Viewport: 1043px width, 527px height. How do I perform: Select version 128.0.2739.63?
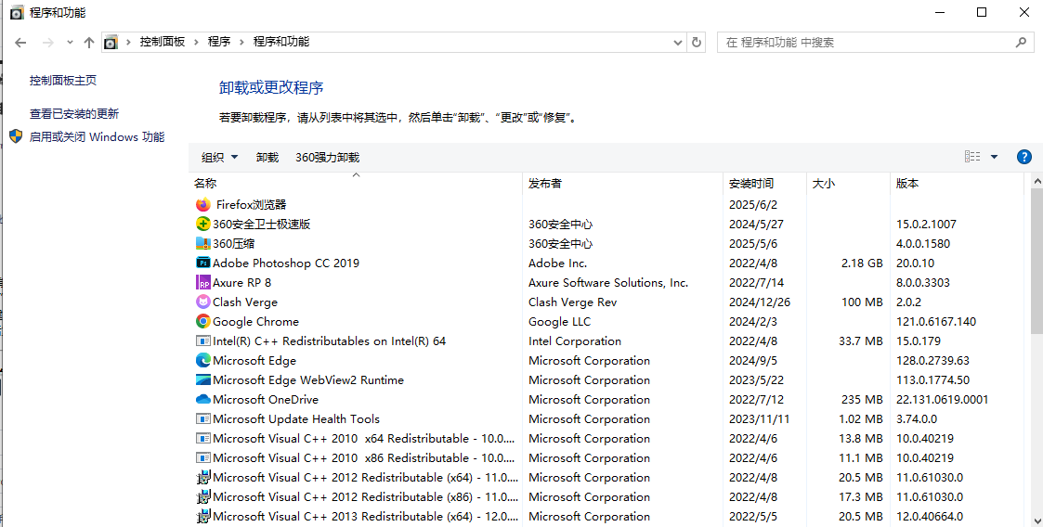932,360
